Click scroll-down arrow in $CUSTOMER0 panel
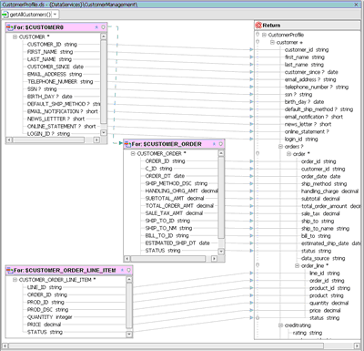The height and width of the screenshot is (351, 364). (104, 133)
